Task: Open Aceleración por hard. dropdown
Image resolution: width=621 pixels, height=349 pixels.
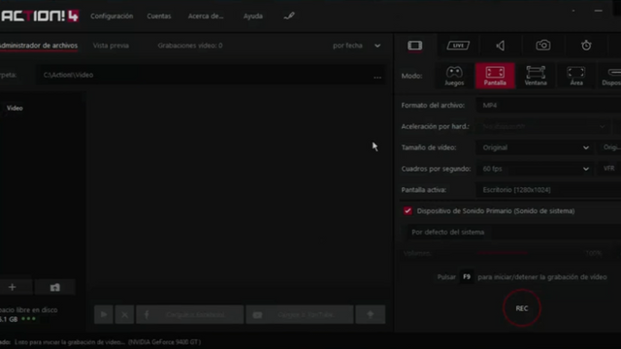Action: [544, 127]
